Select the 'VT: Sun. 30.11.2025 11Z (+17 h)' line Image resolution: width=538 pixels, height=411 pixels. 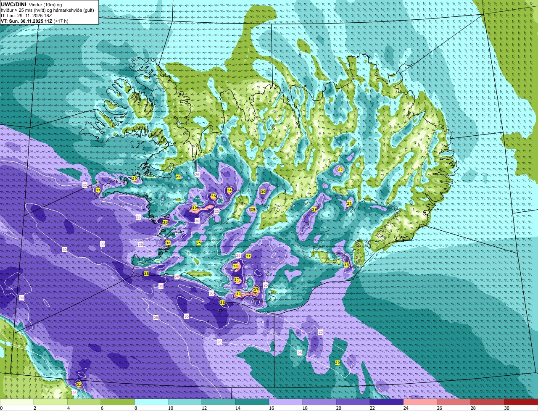click(x=34, y=21)
